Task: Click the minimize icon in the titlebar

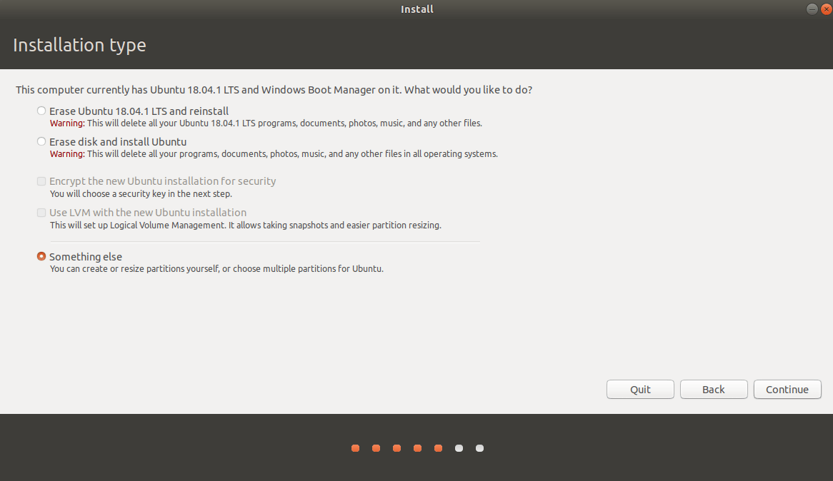Action: point(812,9)
